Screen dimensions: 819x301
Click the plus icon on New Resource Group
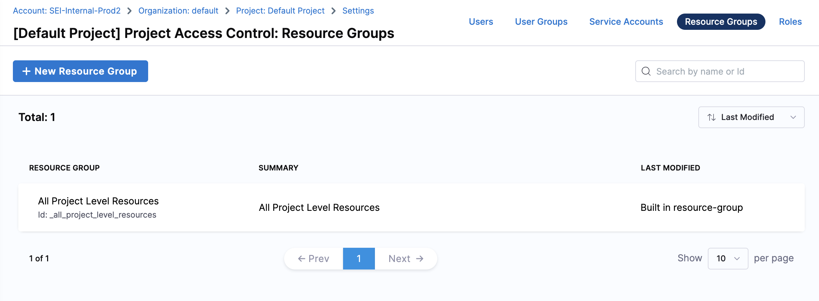pyautogui.click(x=26, y=71)
